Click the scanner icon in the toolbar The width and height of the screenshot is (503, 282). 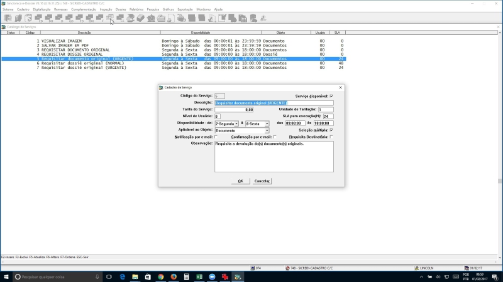pyautogui.click(x=131, y=18)
